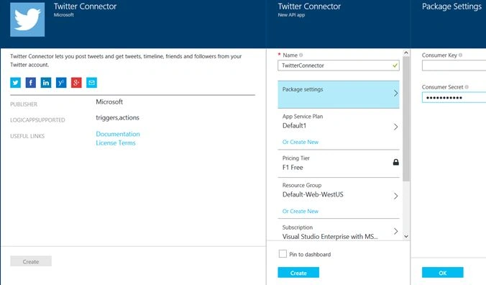This screenshot has width=486, height=285.
Task: Open the License Terms link
Action: point(116,143)
